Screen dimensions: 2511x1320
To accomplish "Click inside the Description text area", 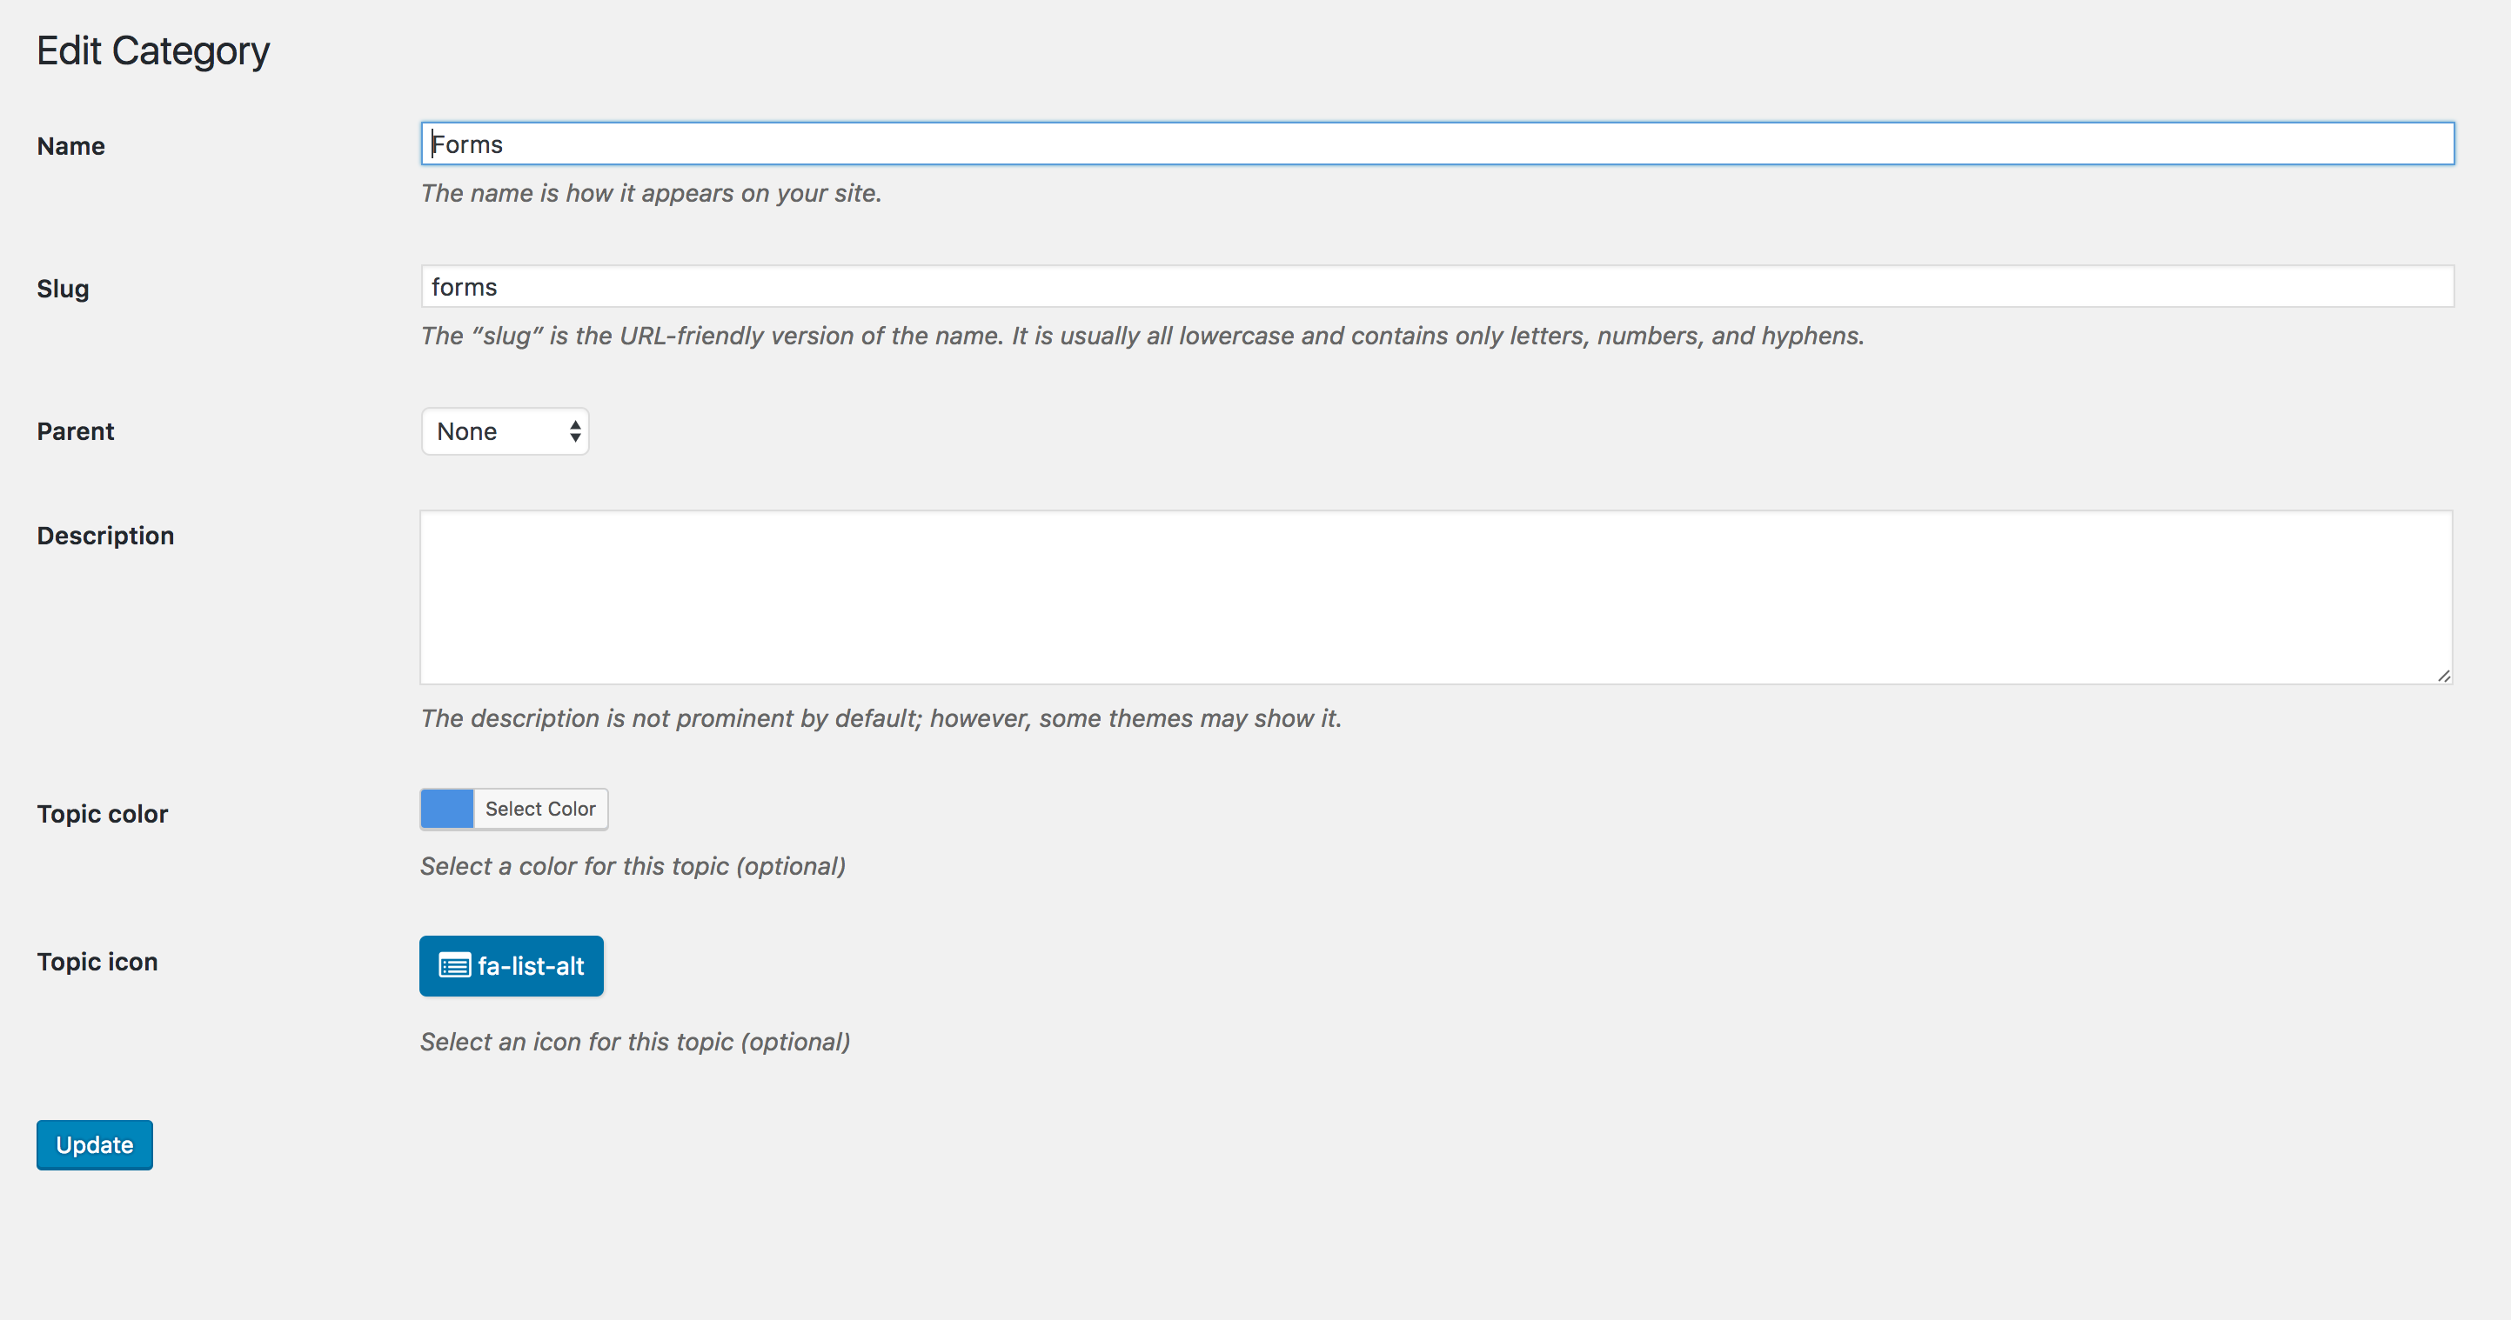I will [x=1436, y=597].
